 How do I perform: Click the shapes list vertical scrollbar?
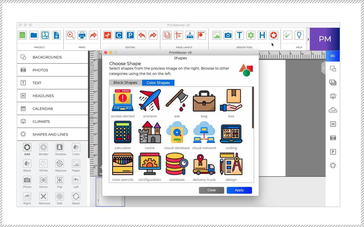253,108
